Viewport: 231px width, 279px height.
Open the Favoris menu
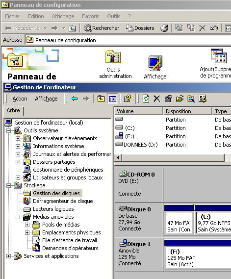point(91,16)
